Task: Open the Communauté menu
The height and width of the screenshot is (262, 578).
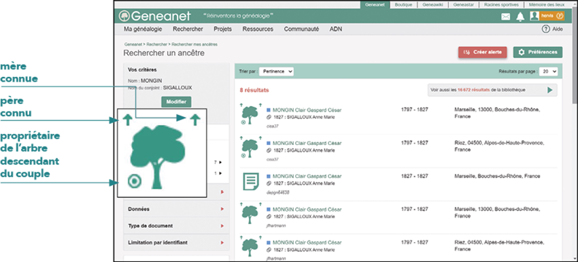Action: [301, 29]
